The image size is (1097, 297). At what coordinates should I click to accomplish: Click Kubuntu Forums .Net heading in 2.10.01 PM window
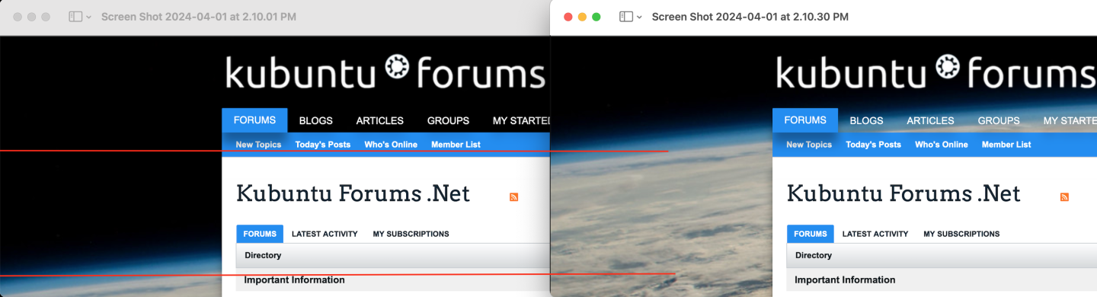coord(353,193)
